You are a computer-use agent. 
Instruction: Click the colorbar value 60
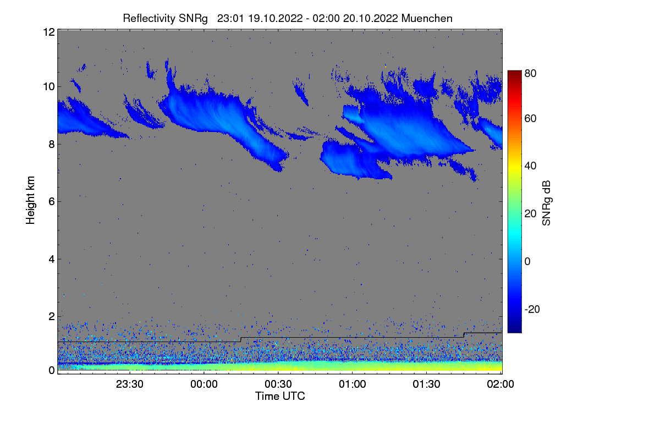[531, 118]
